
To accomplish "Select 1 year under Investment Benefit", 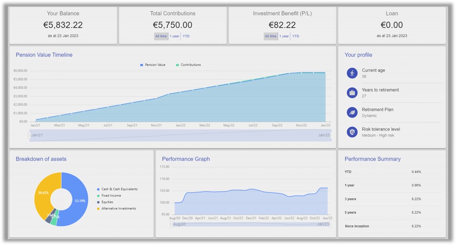I will point(284,37).
